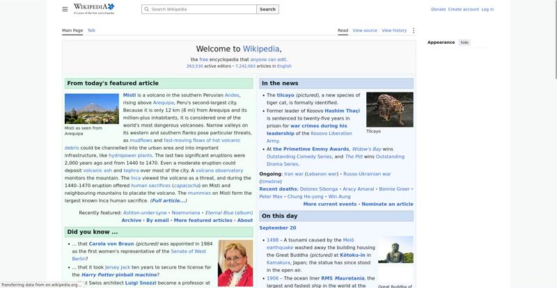
Task: Open featured article Archive link
Action: [x=132, y=220]
